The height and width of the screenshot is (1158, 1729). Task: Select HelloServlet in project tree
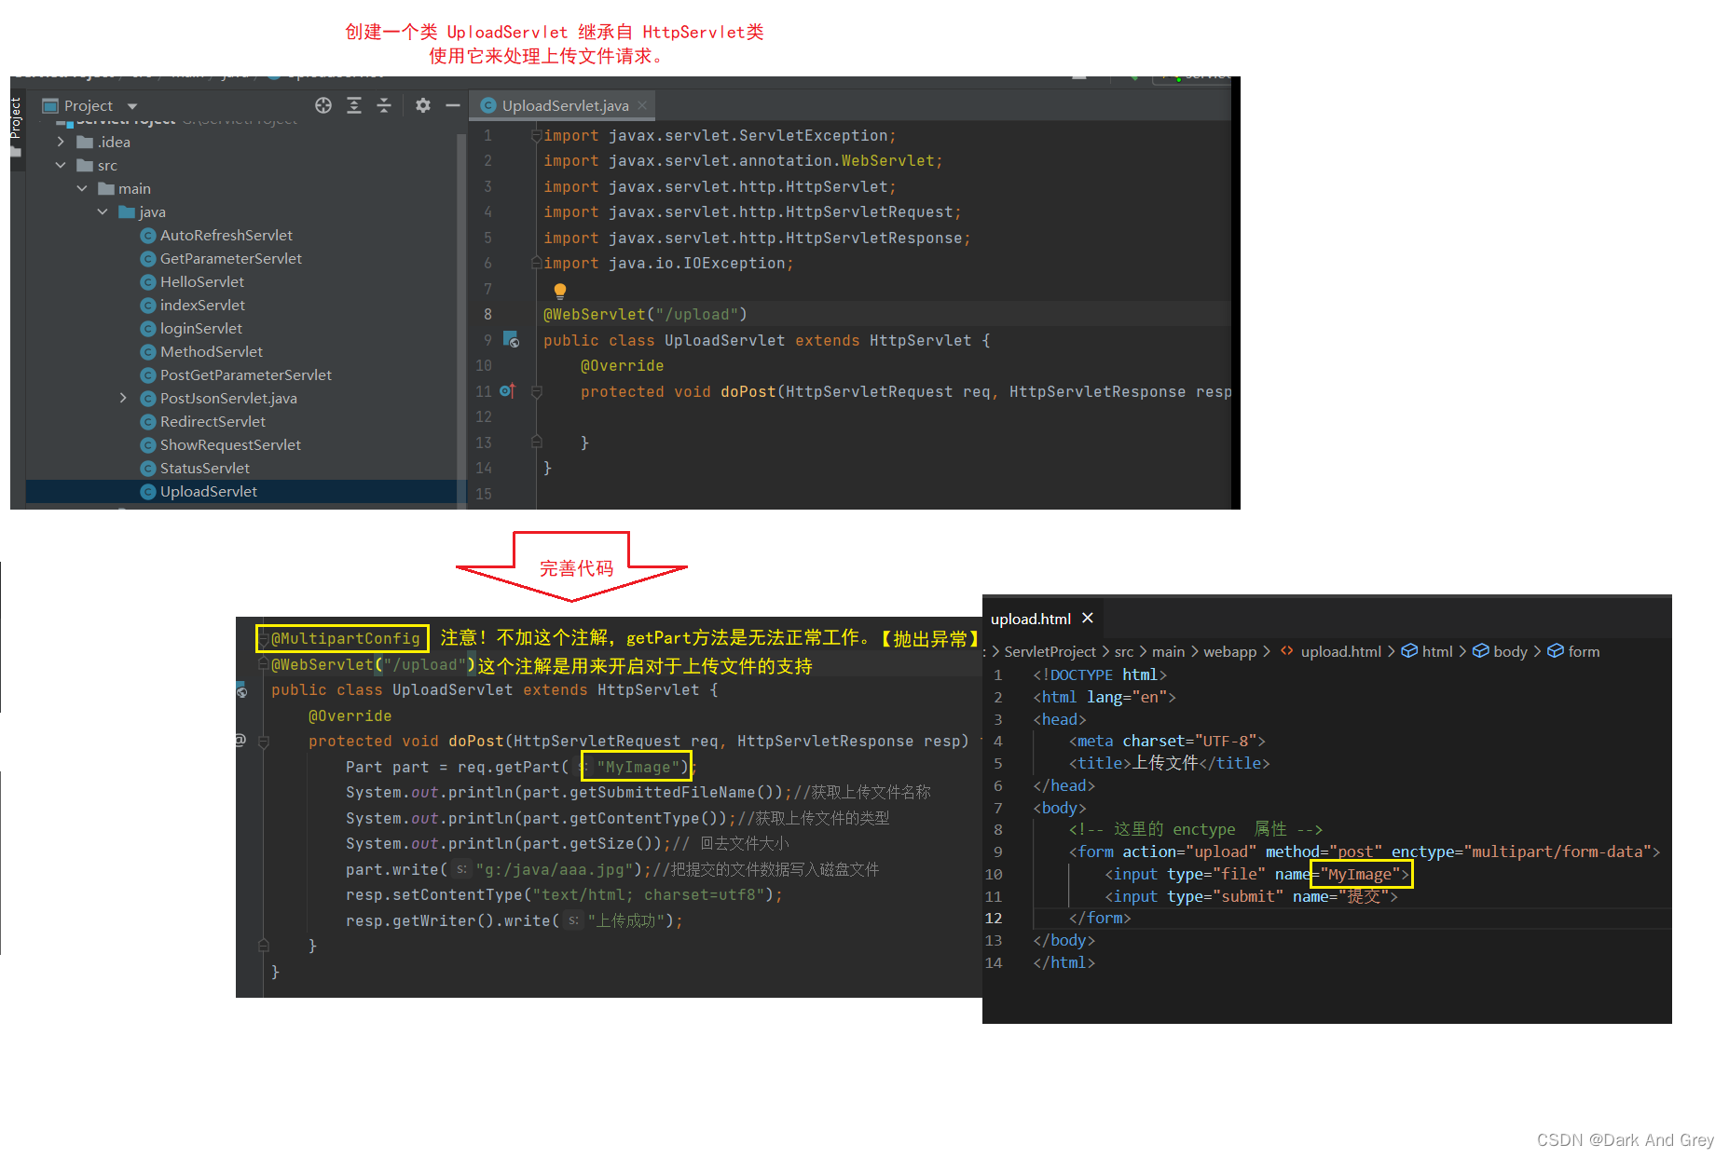pyautogui.click(x=202, y=281)
